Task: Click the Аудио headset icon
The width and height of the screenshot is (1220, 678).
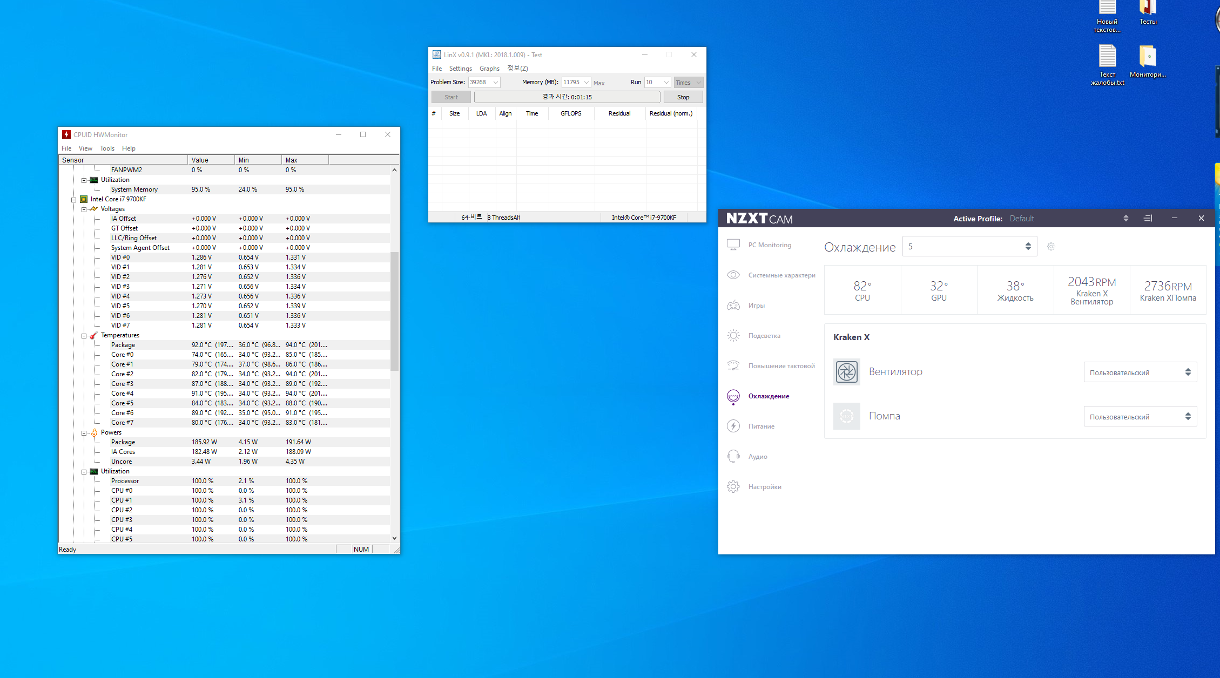Action: pyautogui.click(x=733, y=456)
